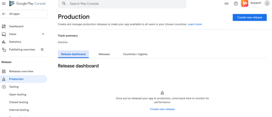
Task: Switch to the Releases tab
Action: coord(104,54)
